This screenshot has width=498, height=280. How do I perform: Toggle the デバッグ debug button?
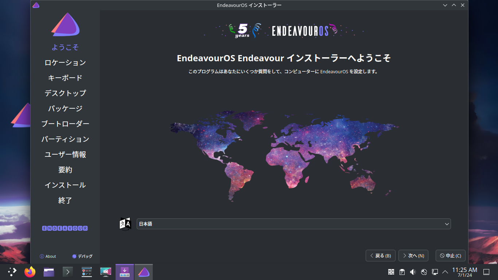tap(82, 256)
